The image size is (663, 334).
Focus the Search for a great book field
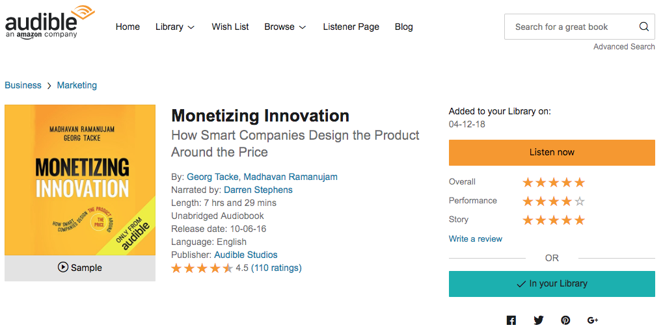(x=571, y=27)
